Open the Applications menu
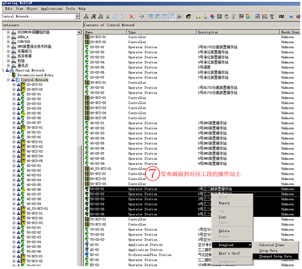Screen dimensions: 302x269 (x=52, y=8)
